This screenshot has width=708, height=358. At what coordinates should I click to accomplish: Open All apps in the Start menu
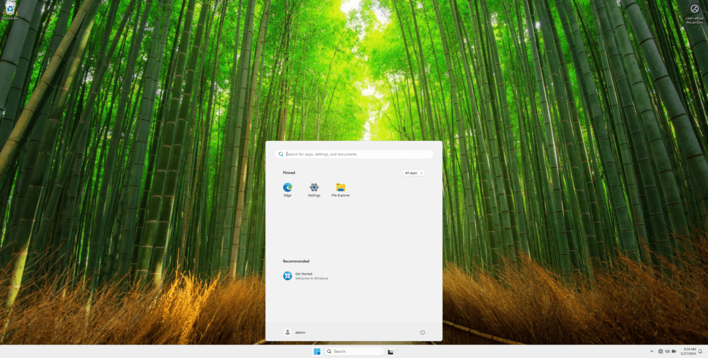click(x=412, y=172)
